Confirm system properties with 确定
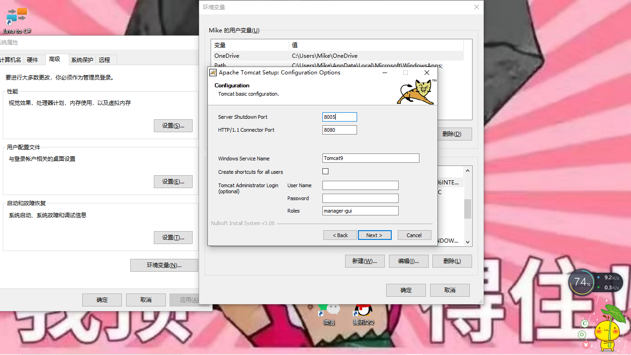Screen dimensions: 631x355 tap(102, 300)
